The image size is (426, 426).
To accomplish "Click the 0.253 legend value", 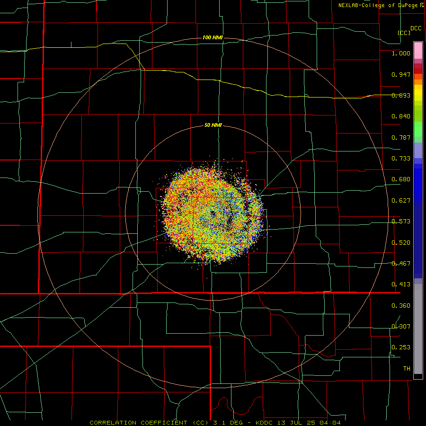I will coord(401,347).
